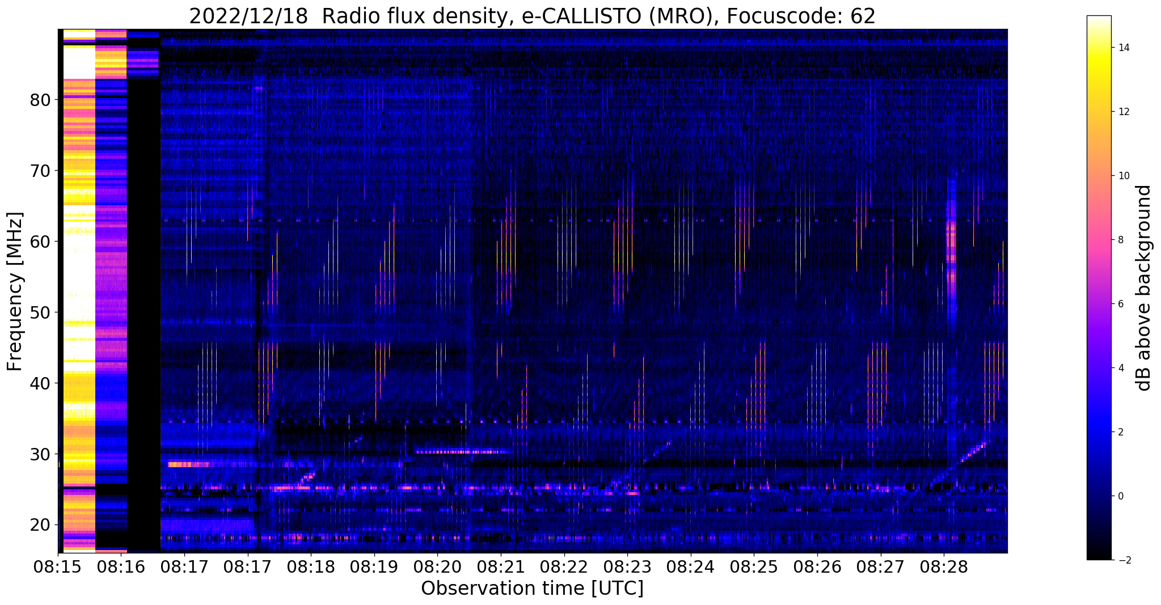This screenshot has height=605, width=1161.
Task: Select the 08:15 time tick label
Action: (x=58, y=568)
